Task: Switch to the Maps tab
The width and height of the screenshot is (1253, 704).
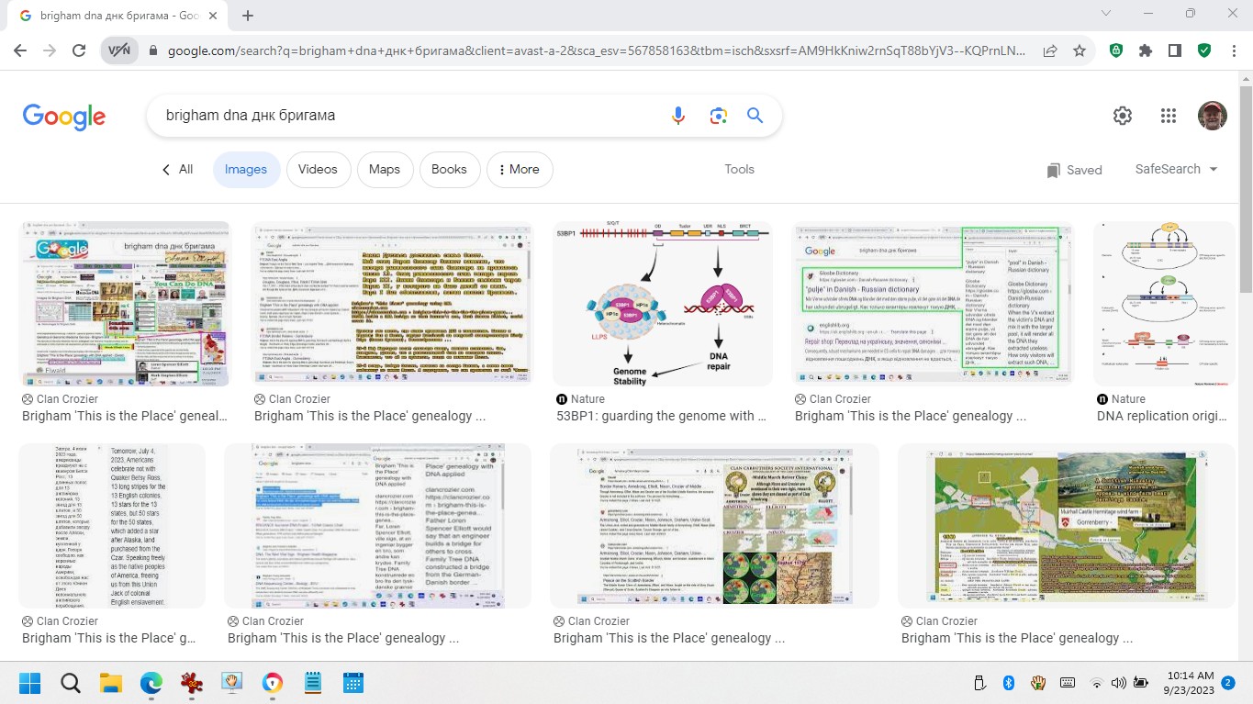Action: [x=385, y=169]
